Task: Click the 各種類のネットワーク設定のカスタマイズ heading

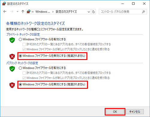Action: tap(35, 23)
